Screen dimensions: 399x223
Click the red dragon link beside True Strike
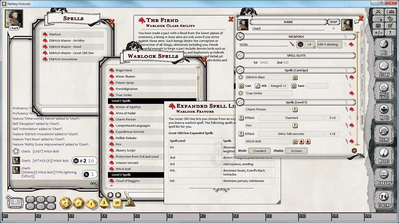pos(351,93)
